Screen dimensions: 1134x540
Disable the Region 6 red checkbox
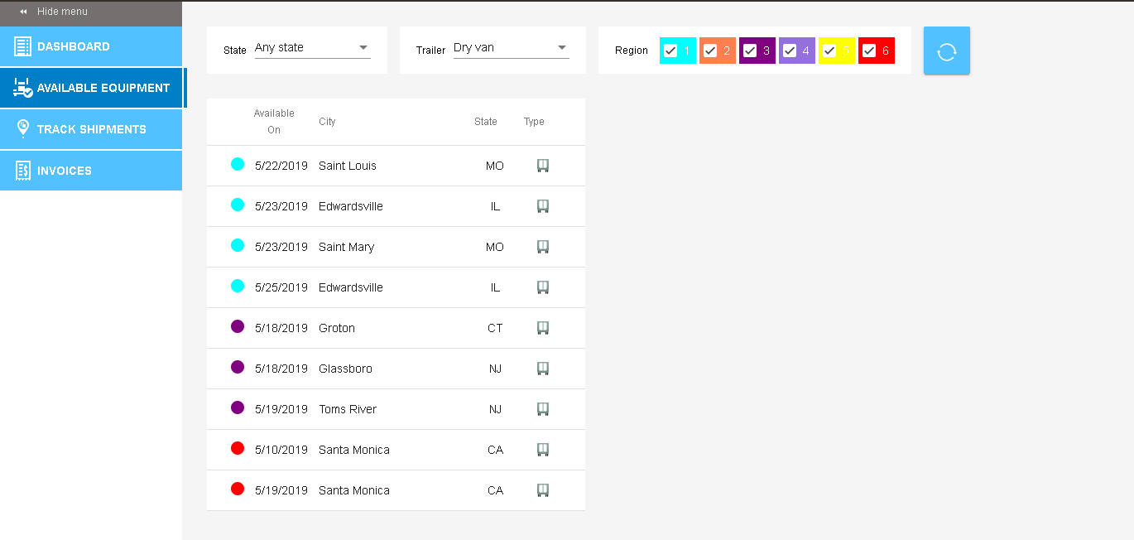tap(869, 51)
